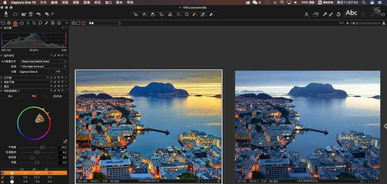Collapse the Base Characteristics panel
This screenshot has height=184, width=387.
point(1,56)
